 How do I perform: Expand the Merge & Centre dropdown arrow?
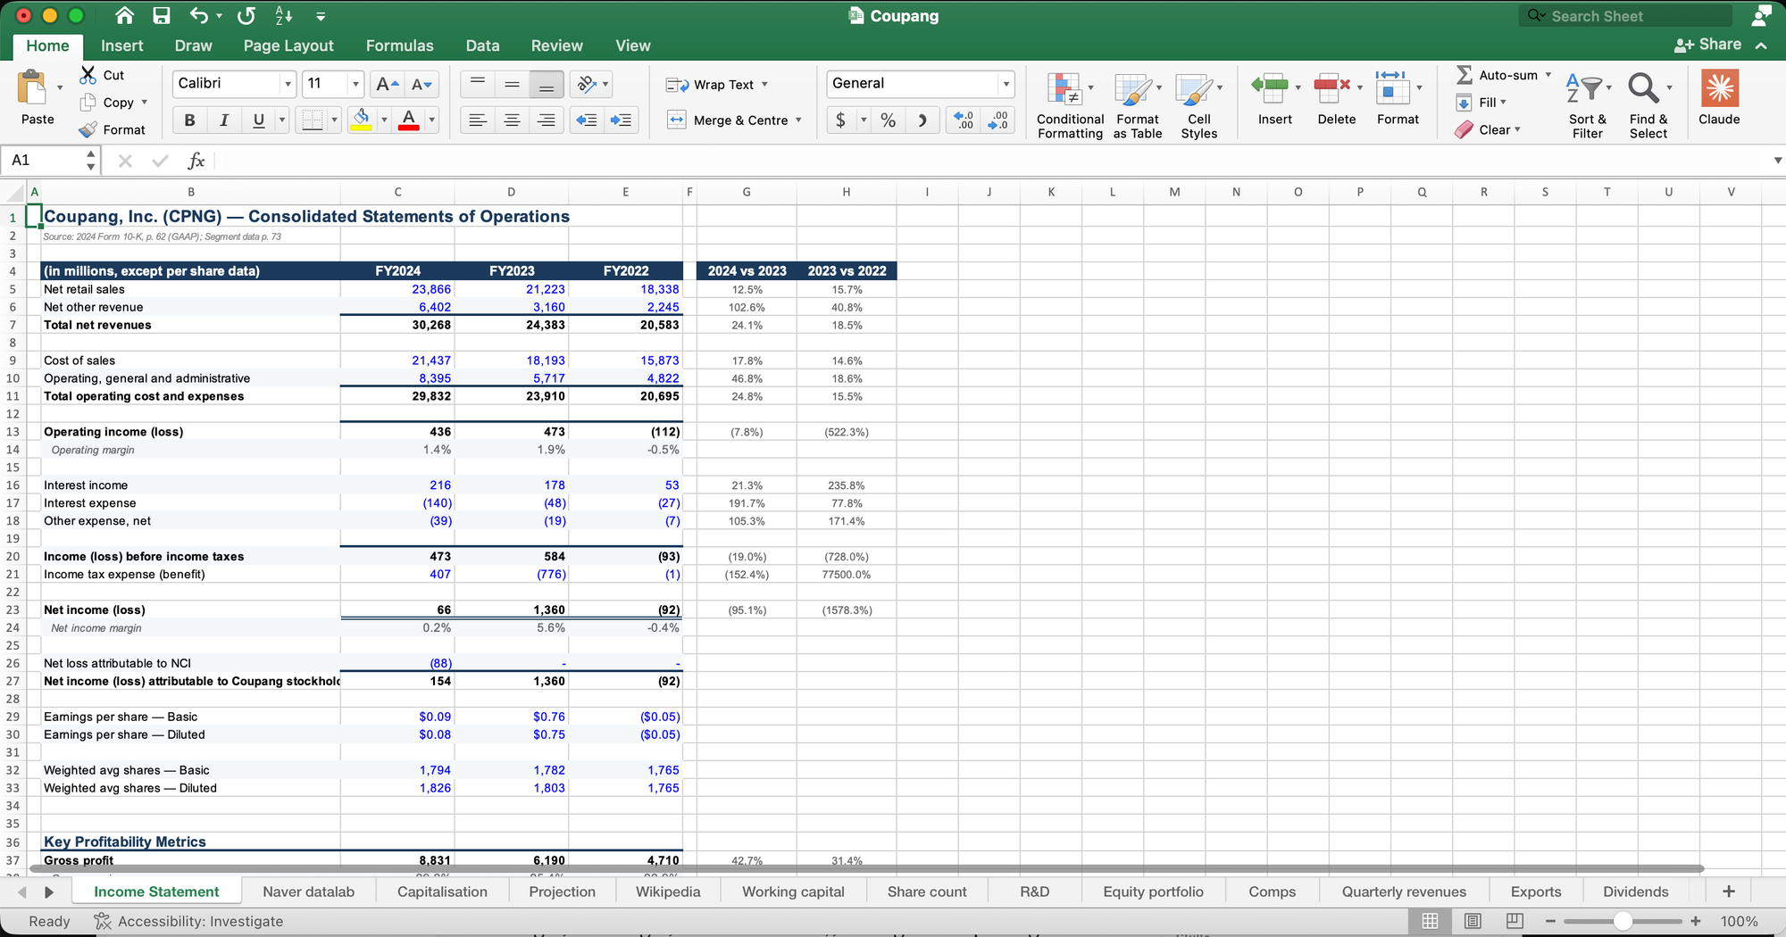798,120
